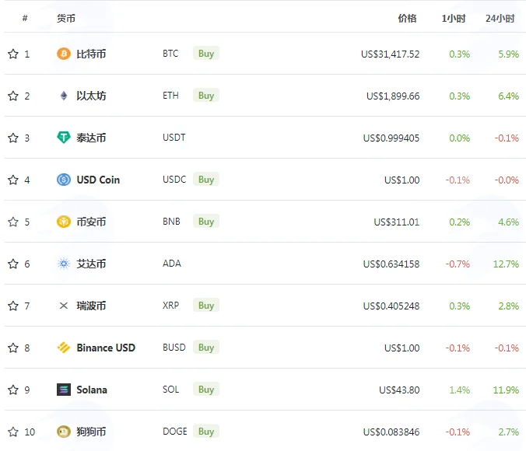Click the Solana logo icon
Image resolution: width=526 pixels, height=451 pixels.
click(x=63, y=390)
